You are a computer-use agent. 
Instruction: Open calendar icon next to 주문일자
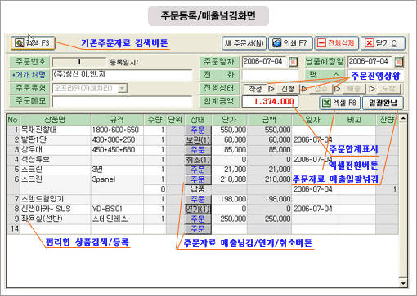coord(293,62)
